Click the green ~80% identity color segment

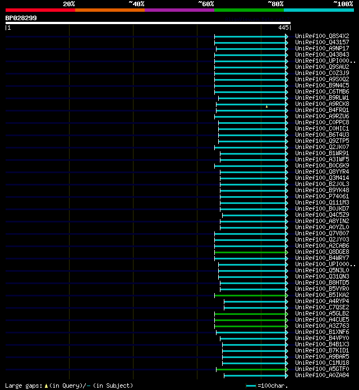(x=249, y=10)
